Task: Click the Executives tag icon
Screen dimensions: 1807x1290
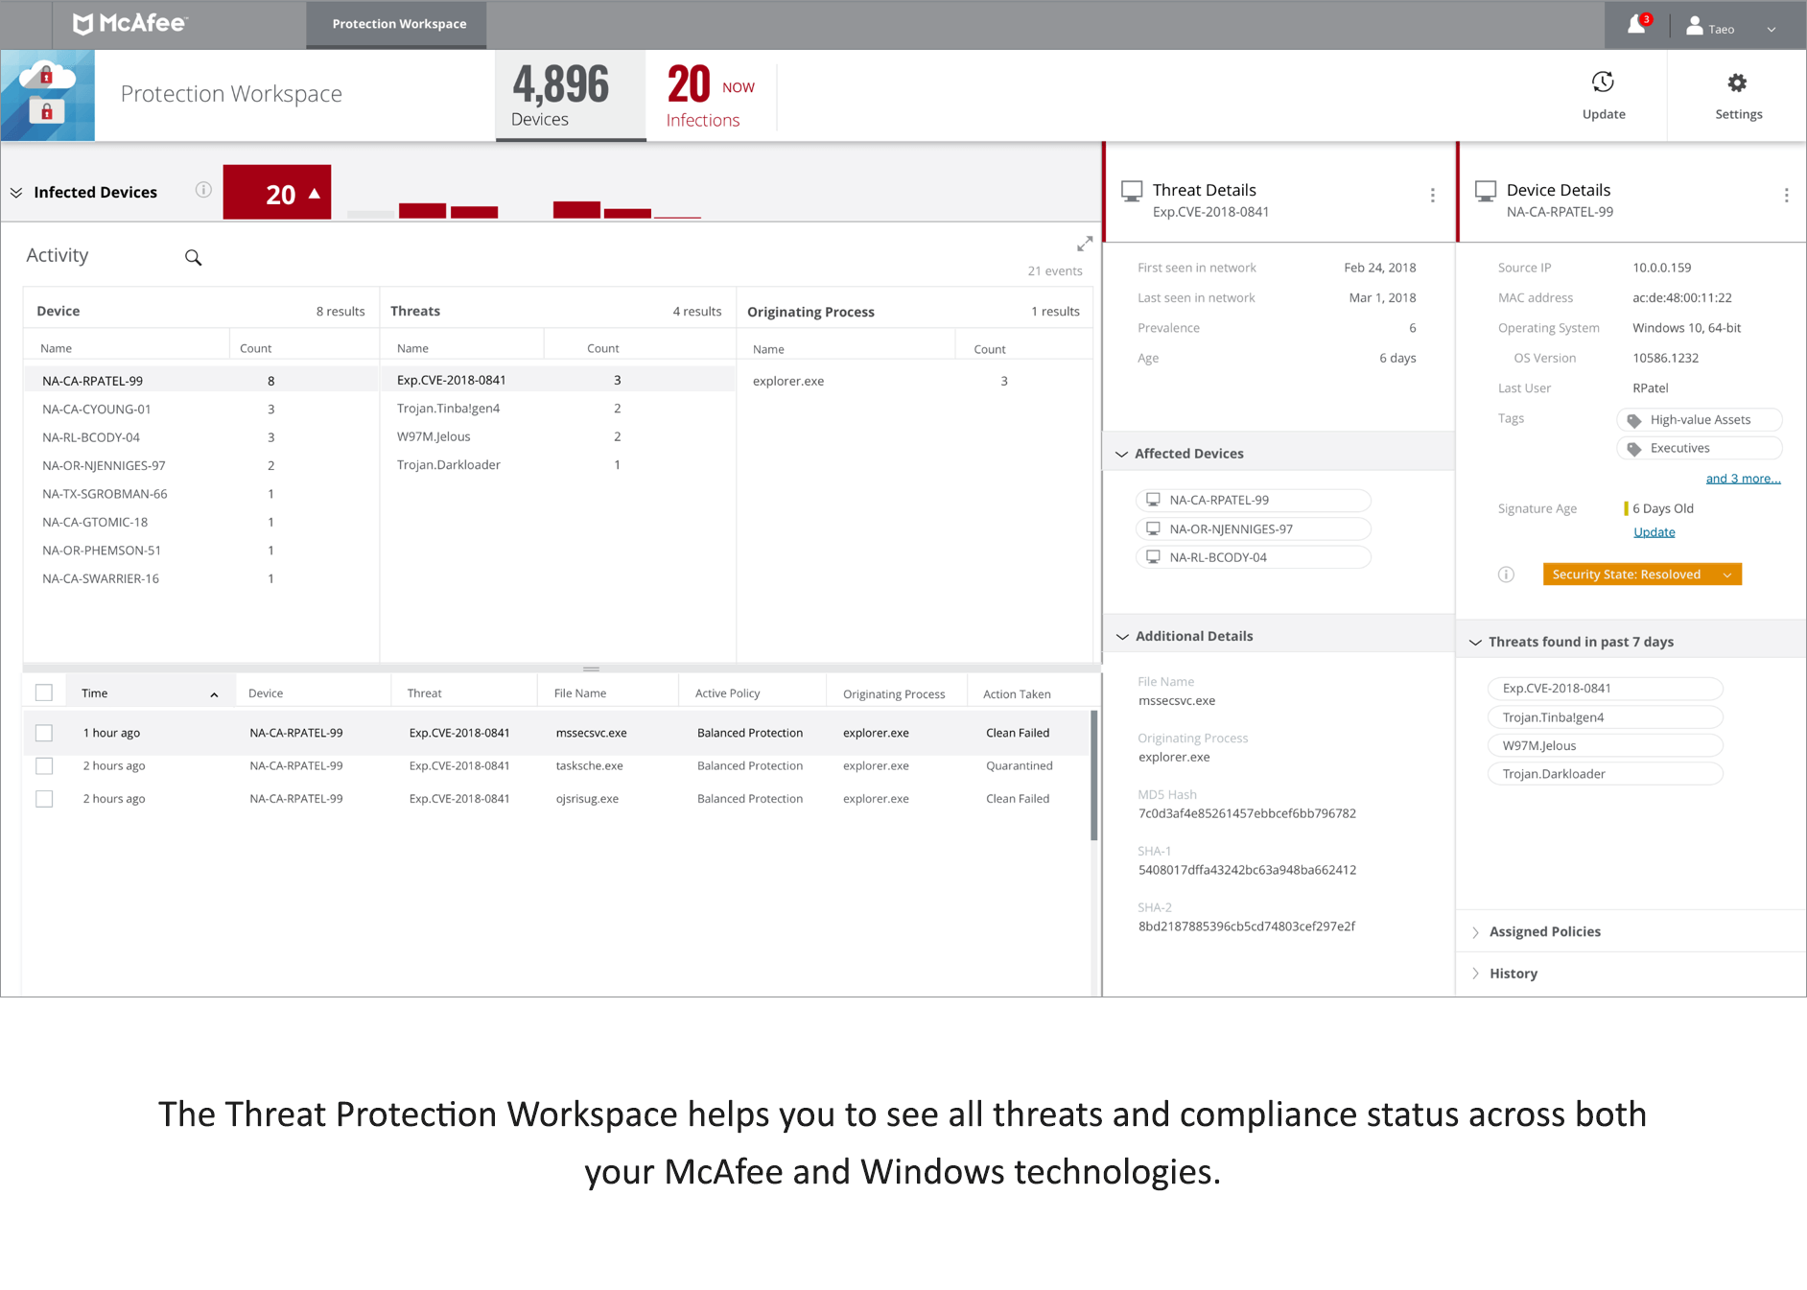Action: pyautogui.click(x=1634, y=449)
